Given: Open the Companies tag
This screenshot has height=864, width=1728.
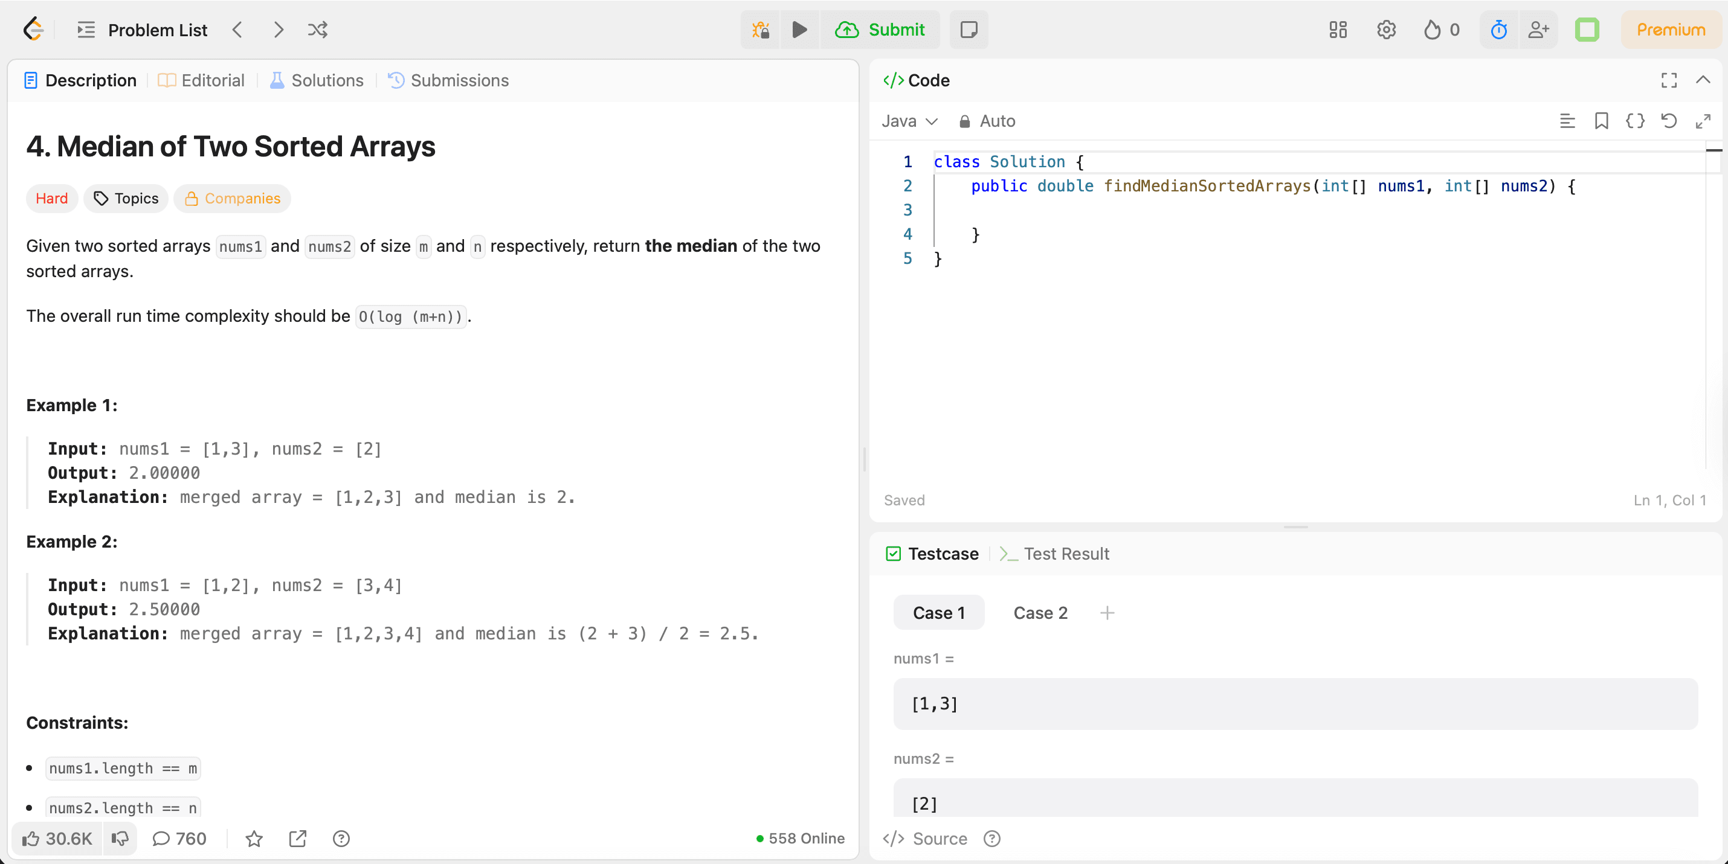Looking at the screenshot, I should [232, 199].
